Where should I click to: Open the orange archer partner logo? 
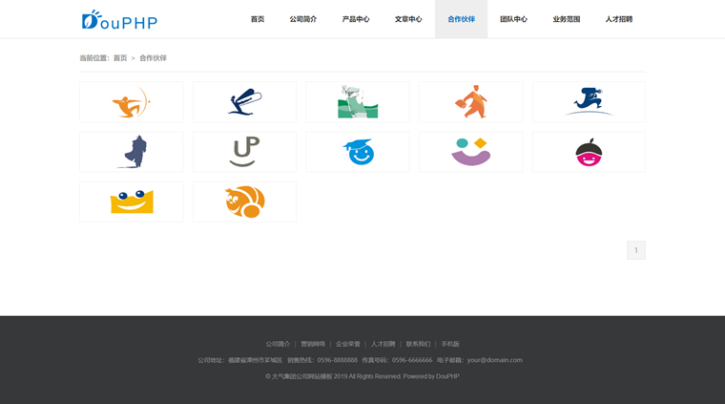tap(132, 102)
